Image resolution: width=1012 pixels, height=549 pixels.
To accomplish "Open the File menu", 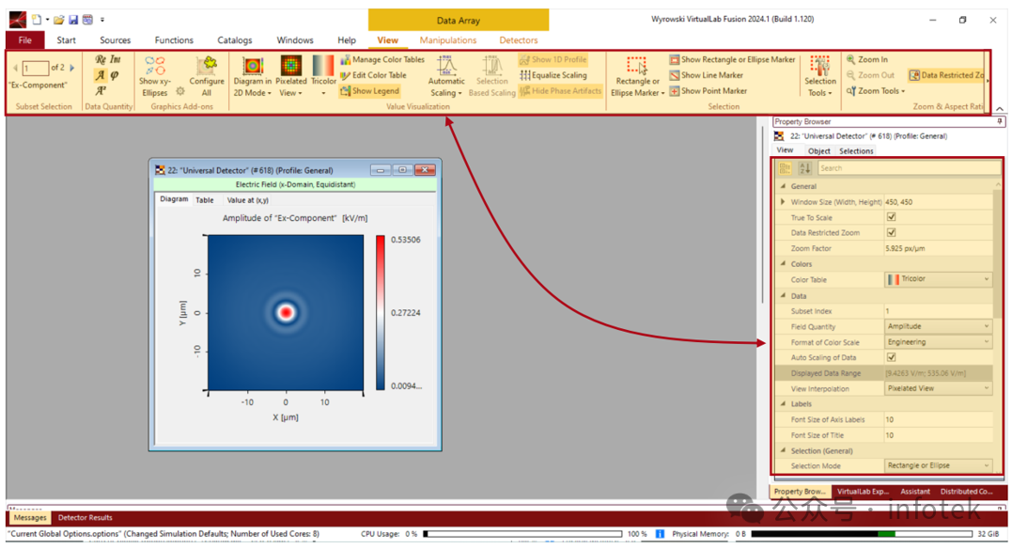I will click(x=25, y=40).
